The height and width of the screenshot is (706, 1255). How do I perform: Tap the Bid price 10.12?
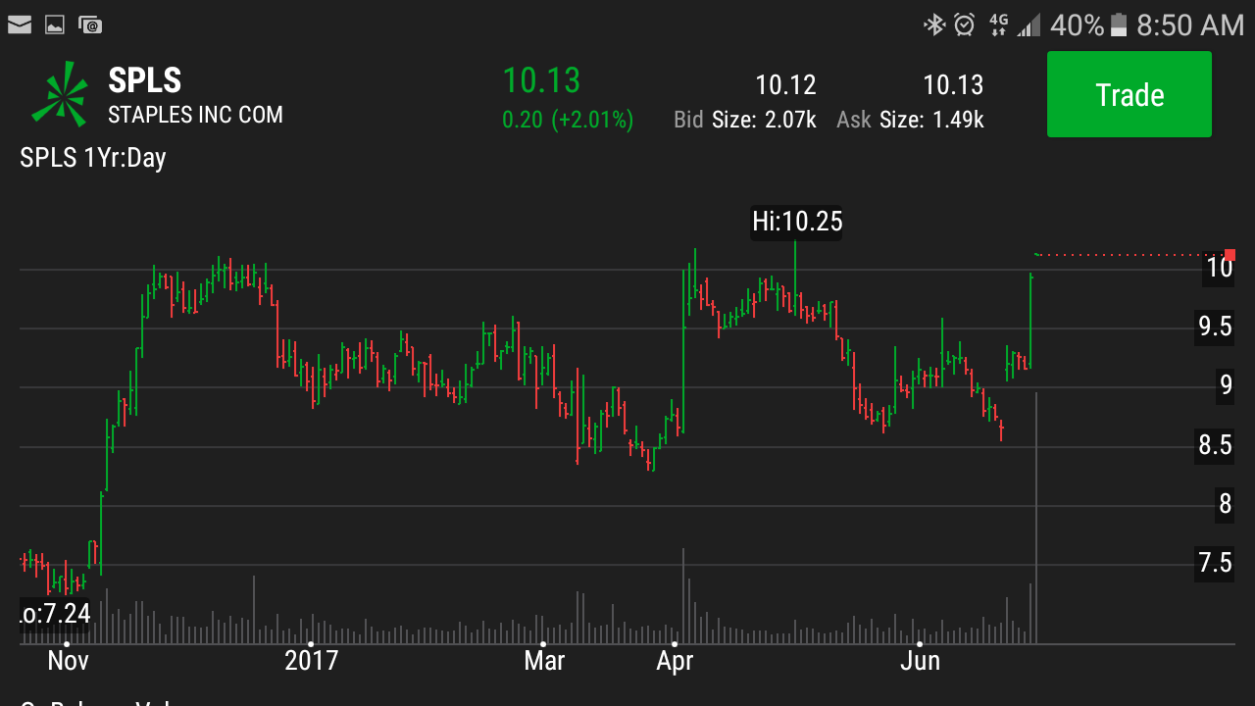[x=785, y=85]
